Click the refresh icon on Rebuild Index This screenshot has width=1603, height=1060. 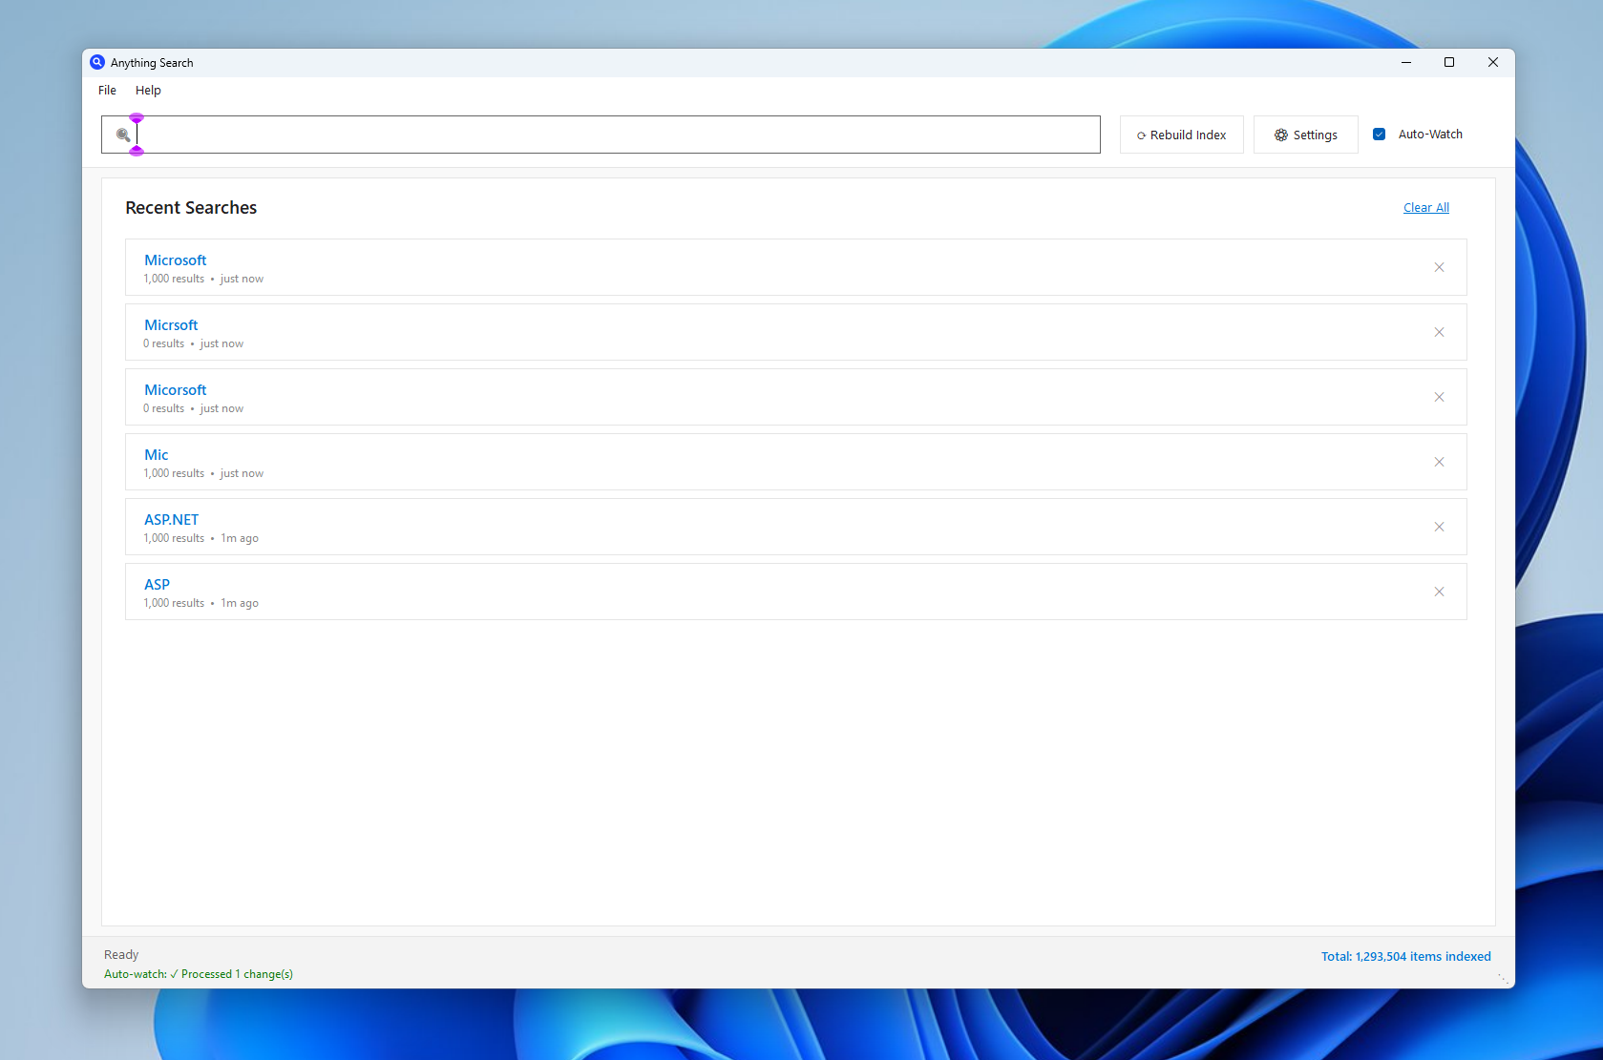point(1141,135)
